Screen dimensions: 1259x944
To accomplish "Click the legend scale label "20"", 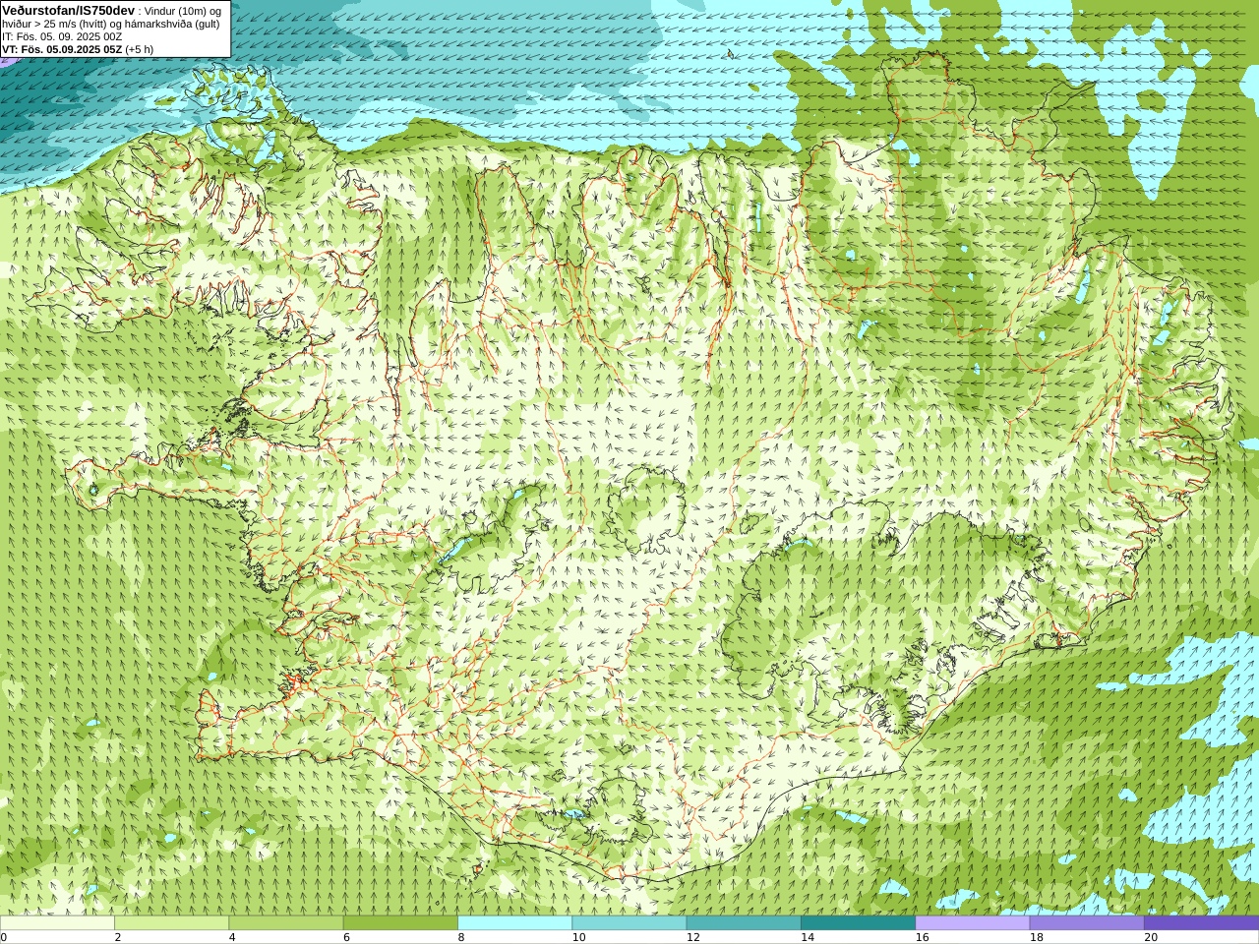I will (x=1151, y=937).
